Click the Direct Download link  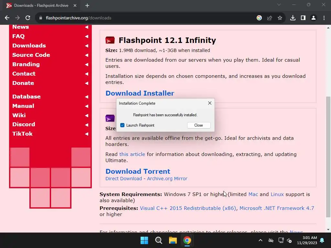(x=124, y=179)
